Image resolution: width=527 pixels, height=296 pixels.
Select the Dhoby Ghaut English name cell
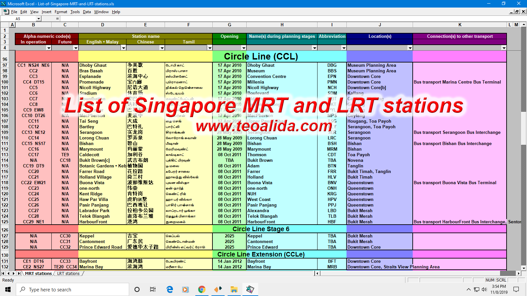point(102,65)
